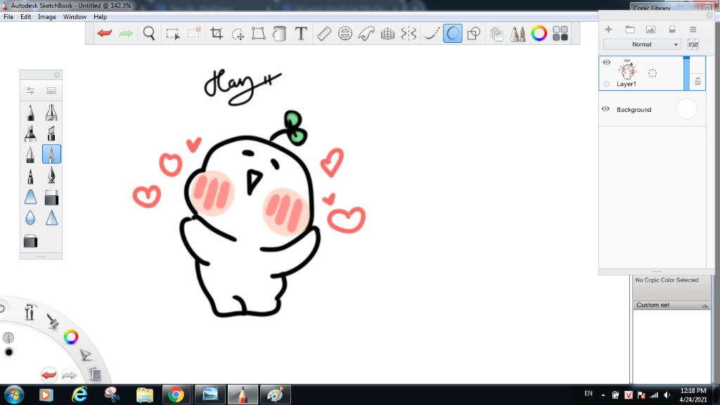Toggle the Layer Editor window icon
Screen dimensions: 720x405
tap(496, 34)
